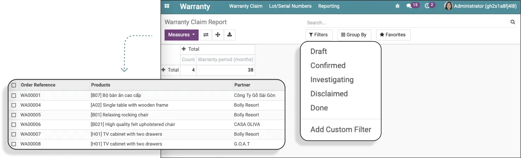Choose Add Custom Filter
The width and height of the screenshot is (521, 158).
click(x=341, y=130)
